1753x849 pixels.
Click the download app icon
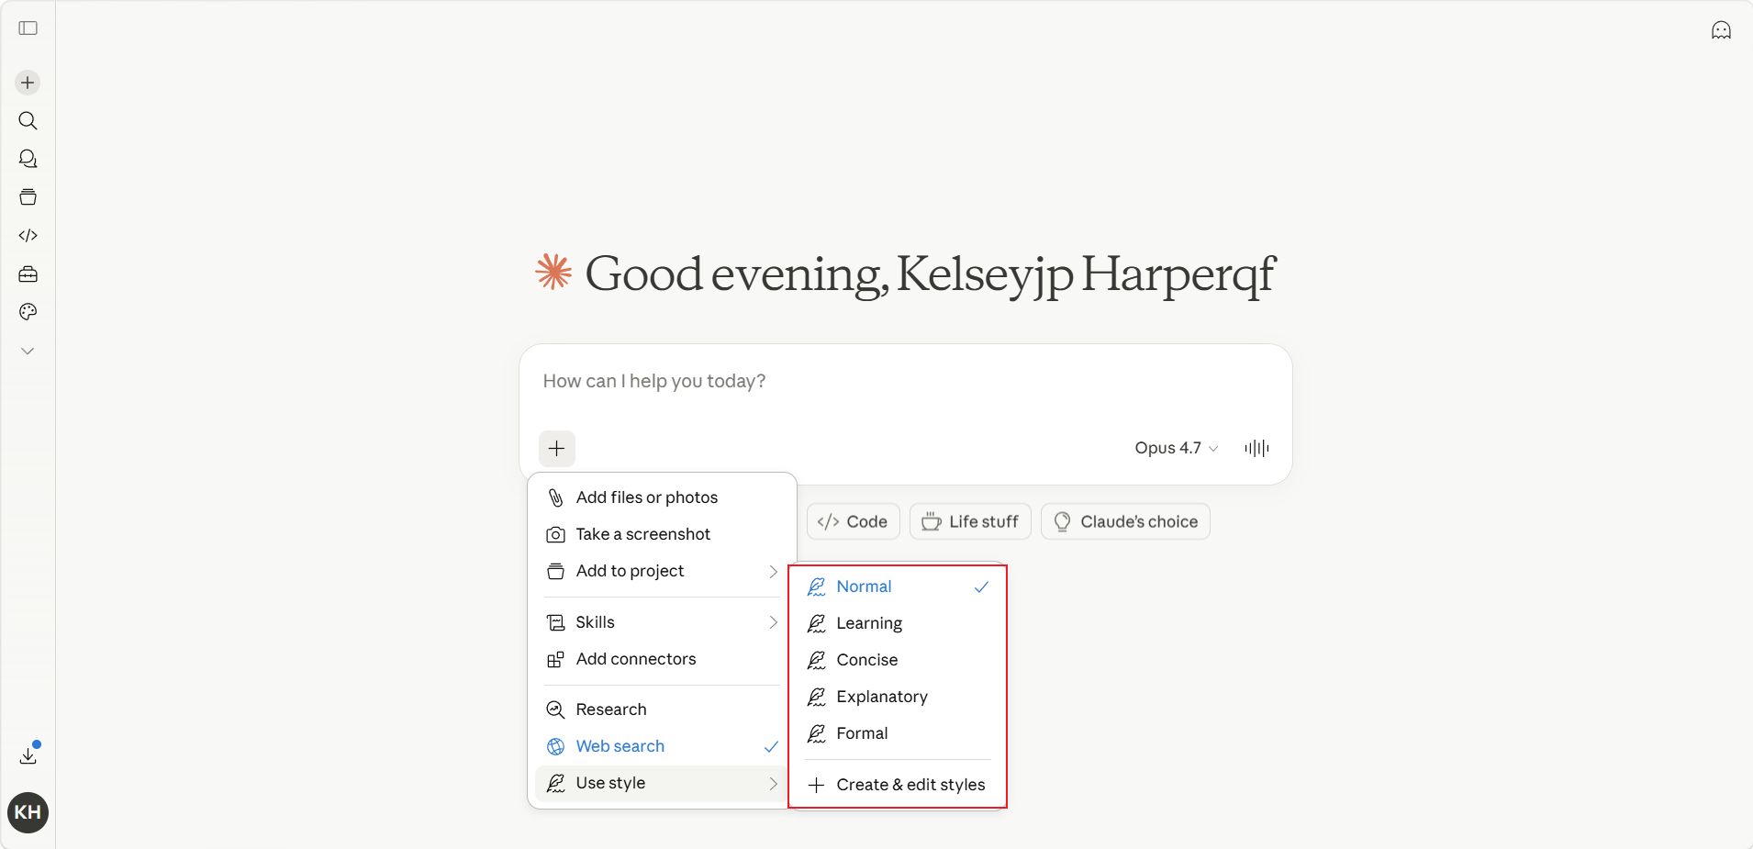tap(28, 754)
